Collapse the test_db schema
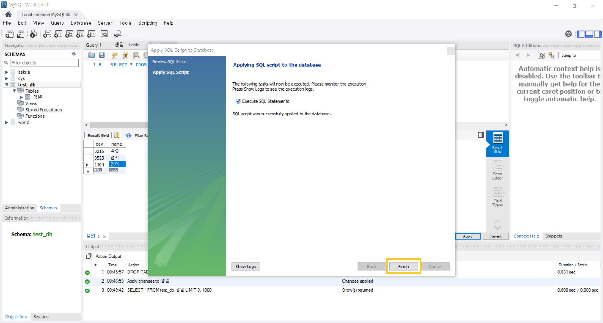 click(x=7, y=85)
